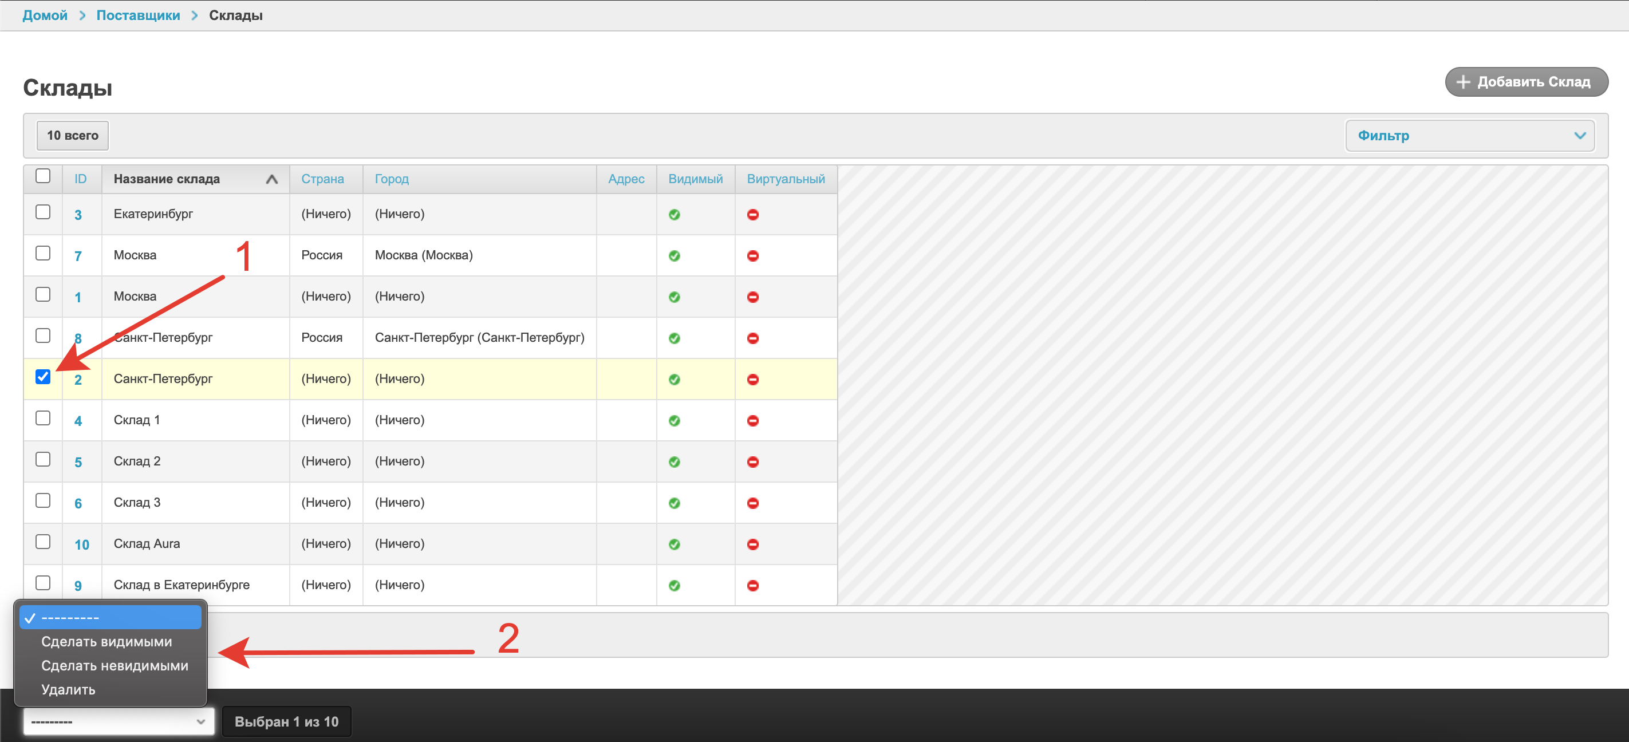Image resolution: width=1629 pixels, height=742 pixels.
Task: Click red virtual icon for highlighted Санкт-Петербург row
Action: click(752, 380)
